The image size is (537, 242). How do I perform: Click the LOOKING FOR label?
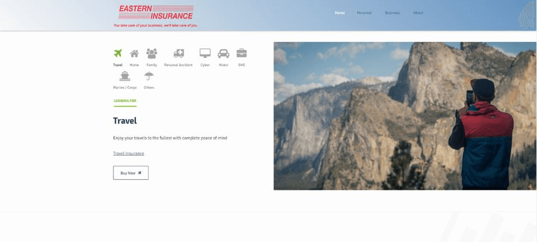[x=125, y=101]
